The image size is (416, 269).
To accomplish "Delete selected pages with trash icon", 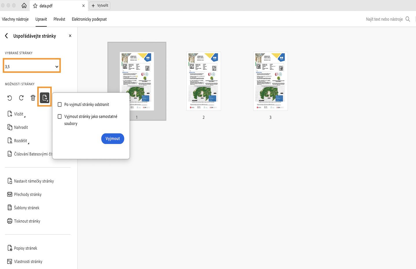I will [33, 98].
